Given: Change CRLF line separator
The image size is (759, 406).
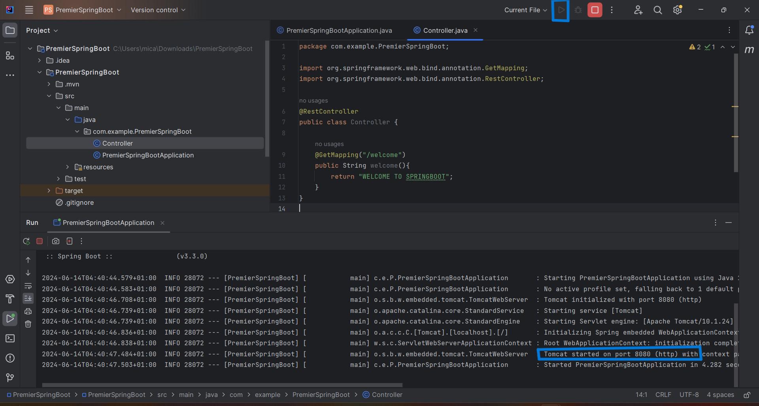Looking at the screenshot, I should (663, 395).
